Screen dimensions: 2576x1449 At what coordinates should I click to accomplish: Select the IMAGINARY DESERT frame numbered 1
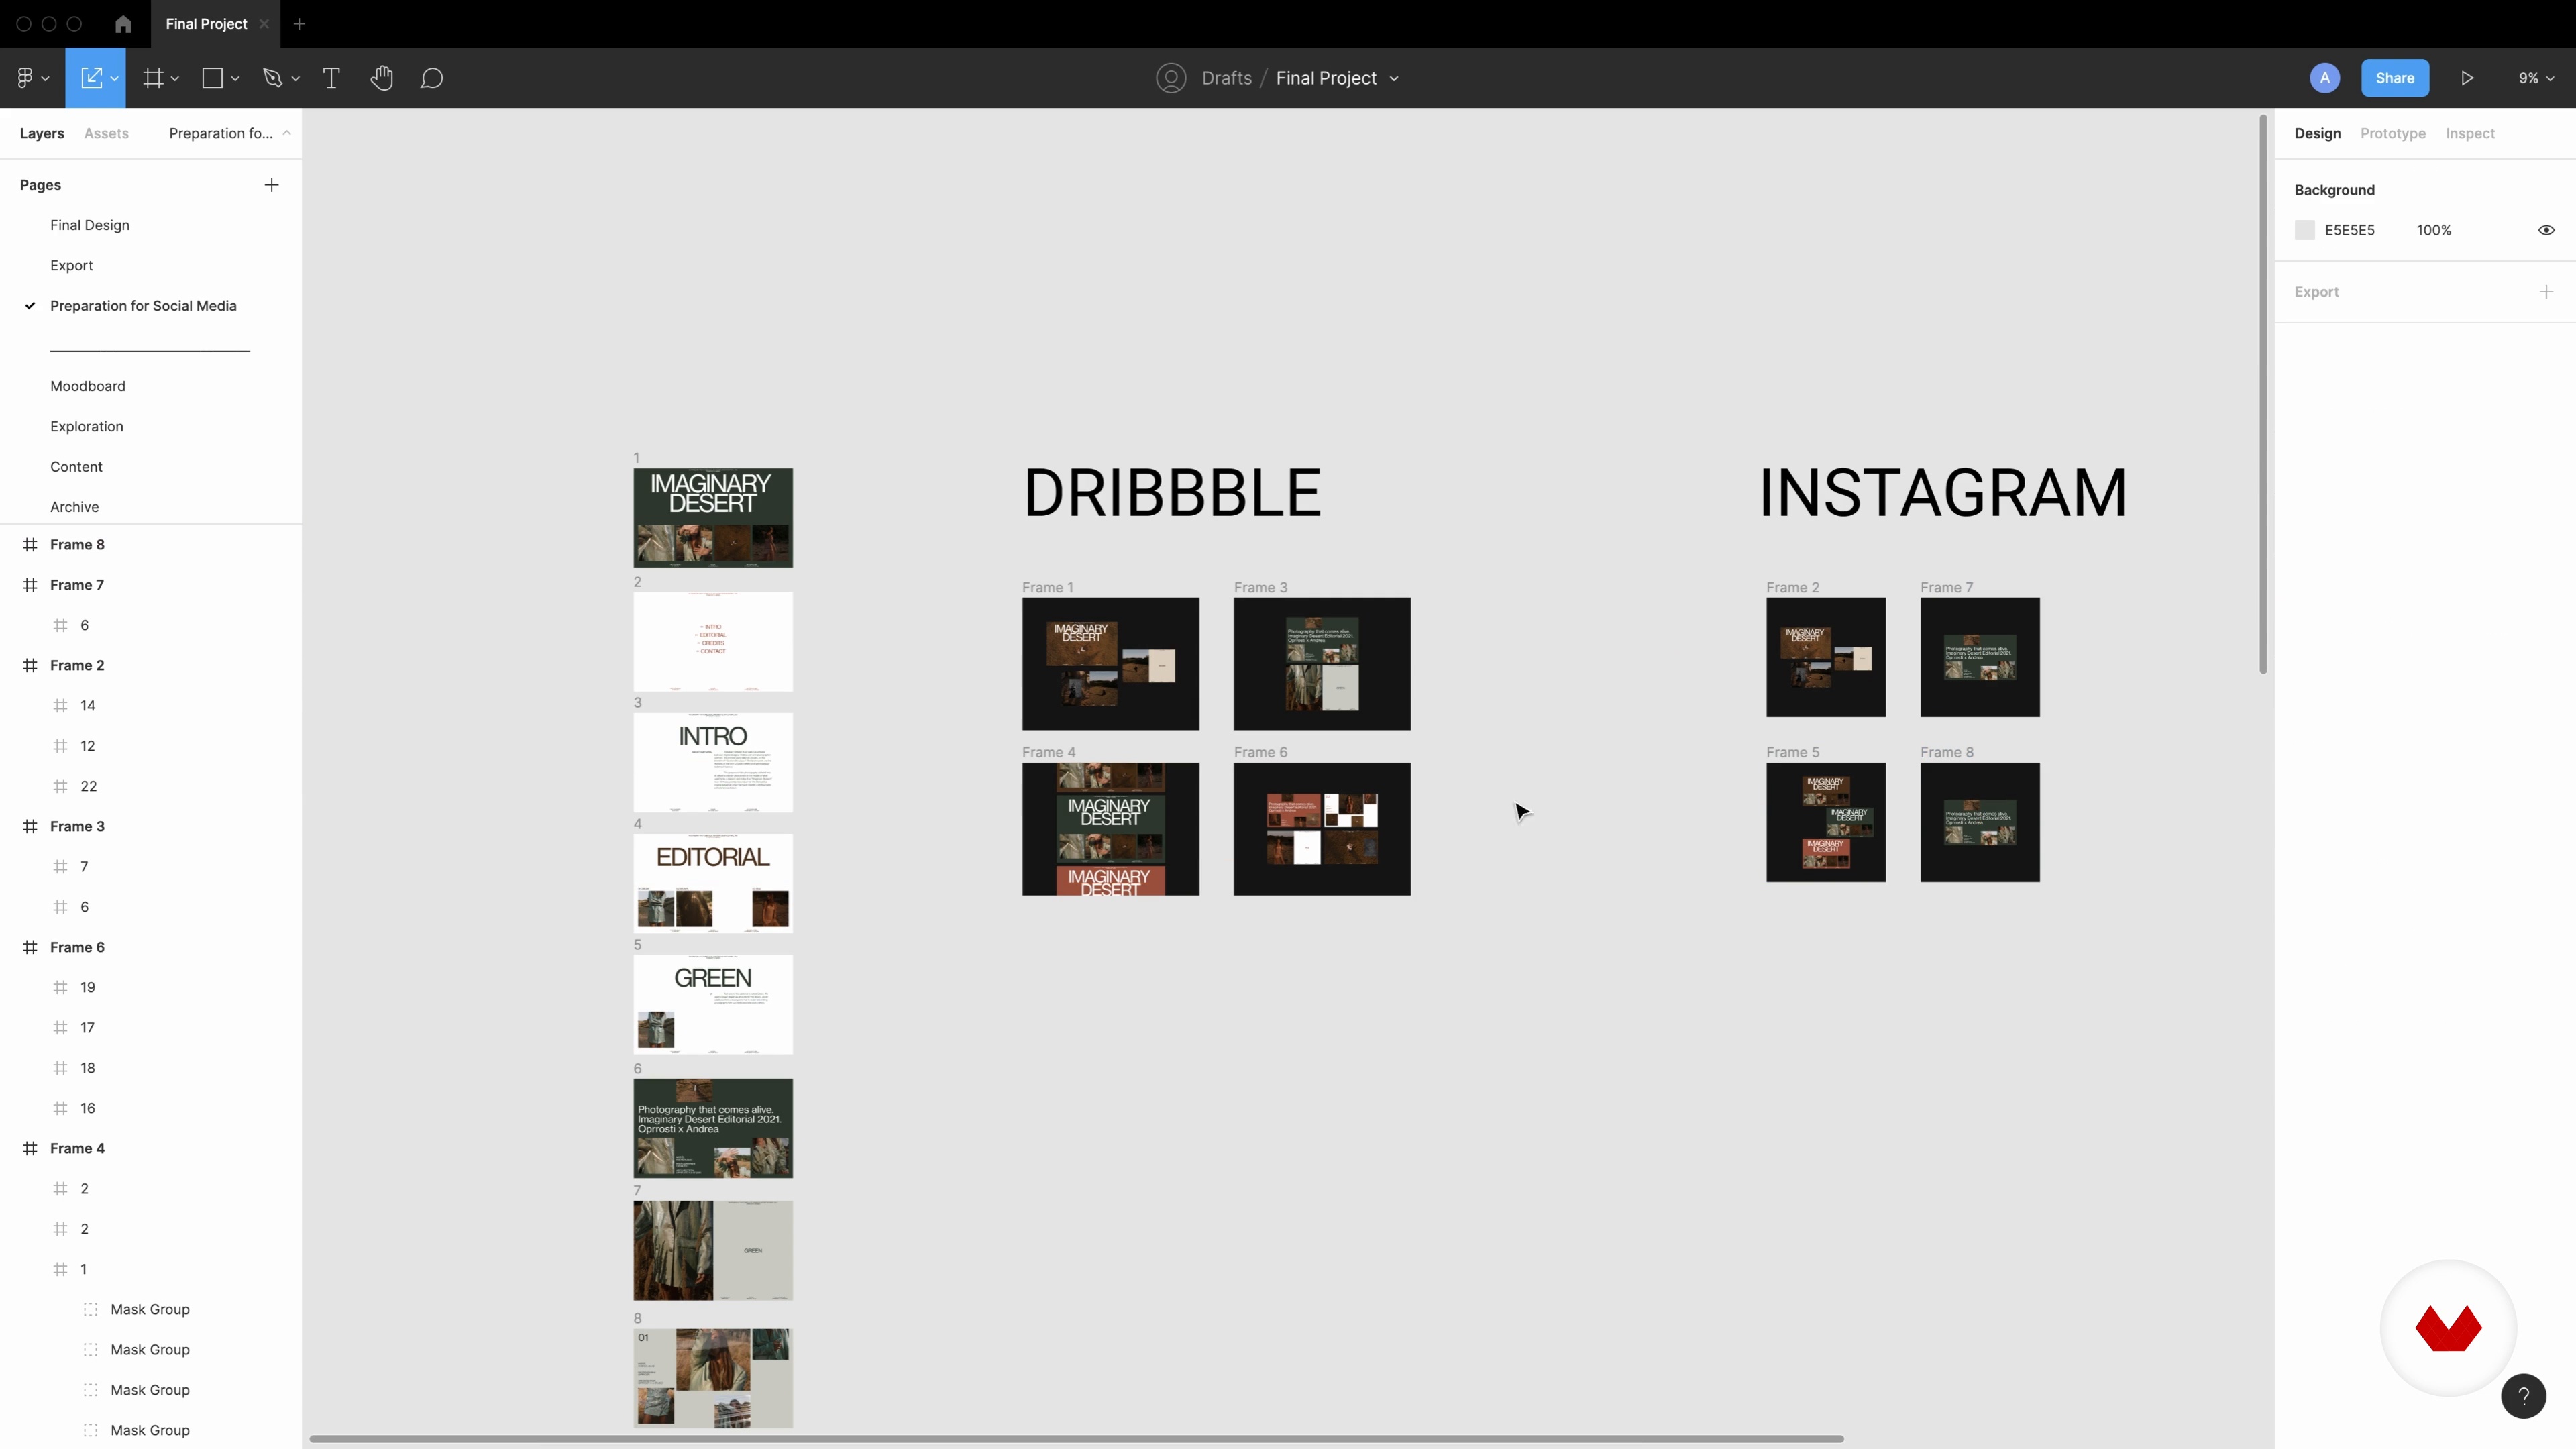tap(713, 518)
